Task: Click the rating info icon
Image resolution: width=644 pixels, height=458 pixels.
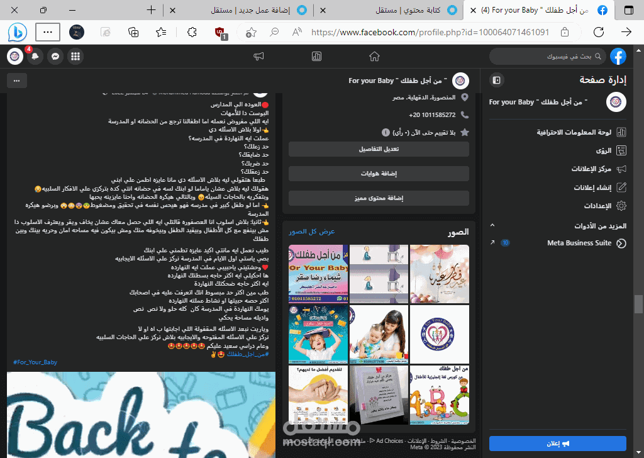Action: 386,132
